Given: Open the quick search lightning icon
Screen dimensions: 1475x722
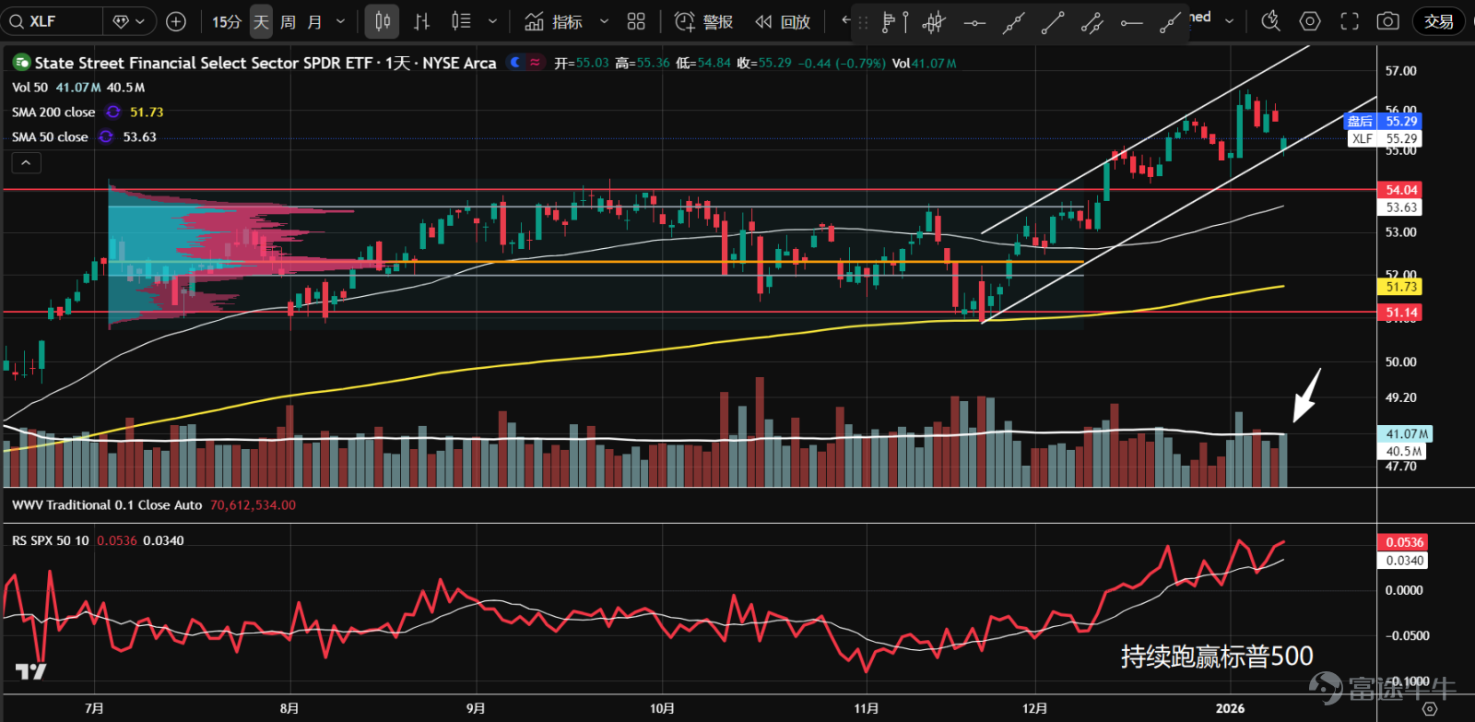Looking at the screenshot, I should coord(1270,21).
